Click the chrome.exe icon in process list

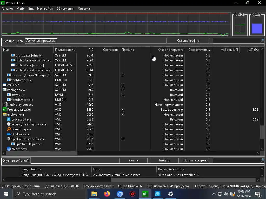coord(9,149)
